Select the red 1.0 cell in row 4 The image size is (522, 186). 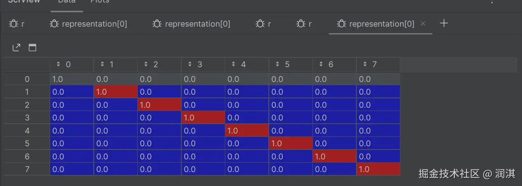[247, 131]
